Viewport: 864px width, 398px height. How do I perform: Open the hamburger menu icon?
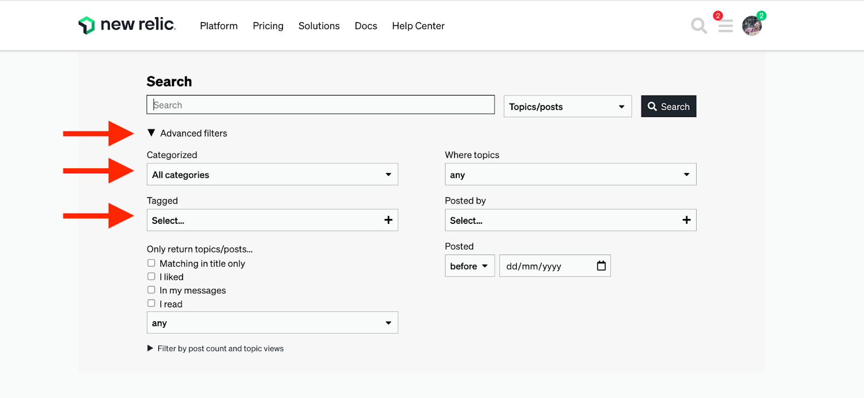(x=725, y=26)
